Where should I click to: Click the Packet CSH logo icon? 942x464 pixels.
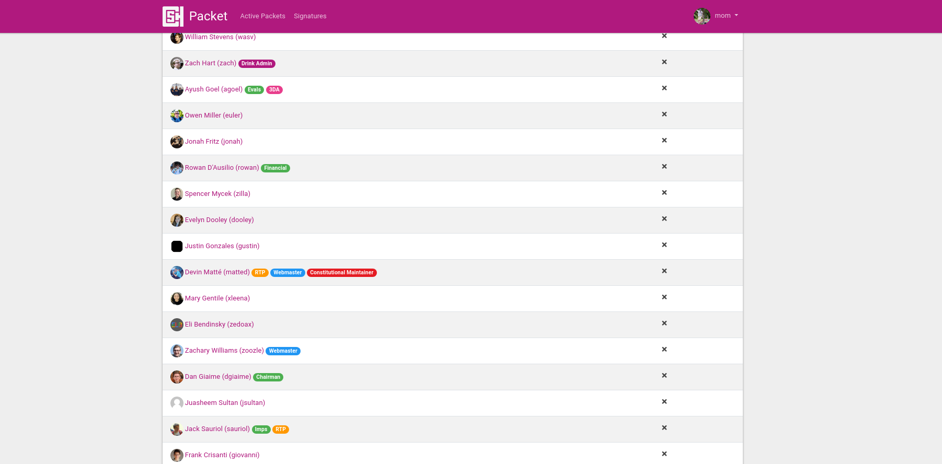(173, 16)
